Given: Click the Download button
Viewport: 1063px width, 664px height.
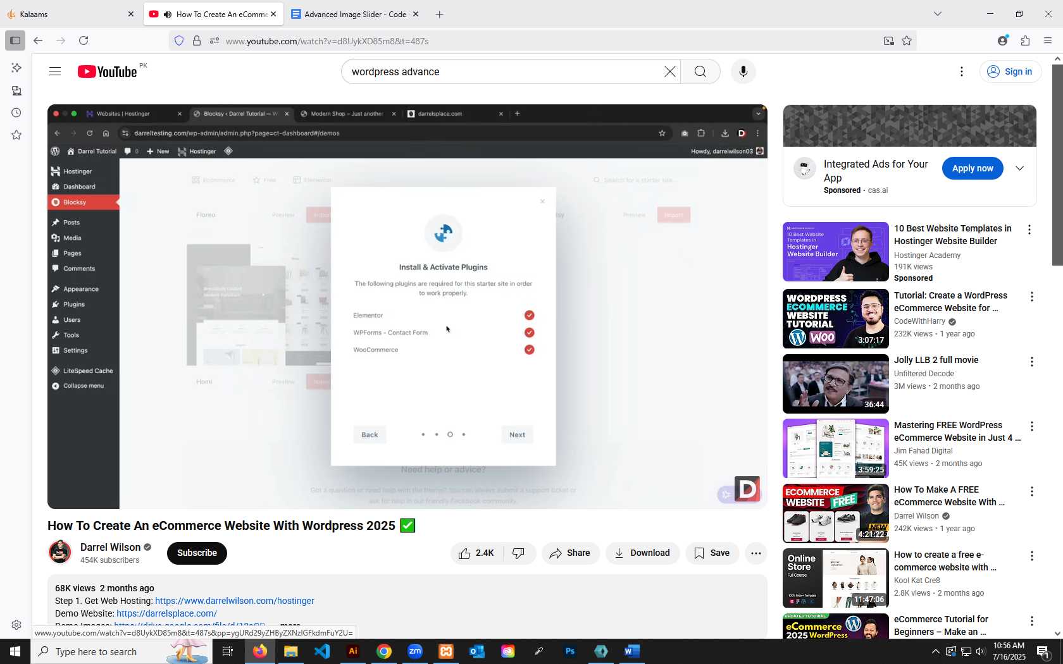Looking at the screenshot, I should pyautogui.click(x=642, y=553).
